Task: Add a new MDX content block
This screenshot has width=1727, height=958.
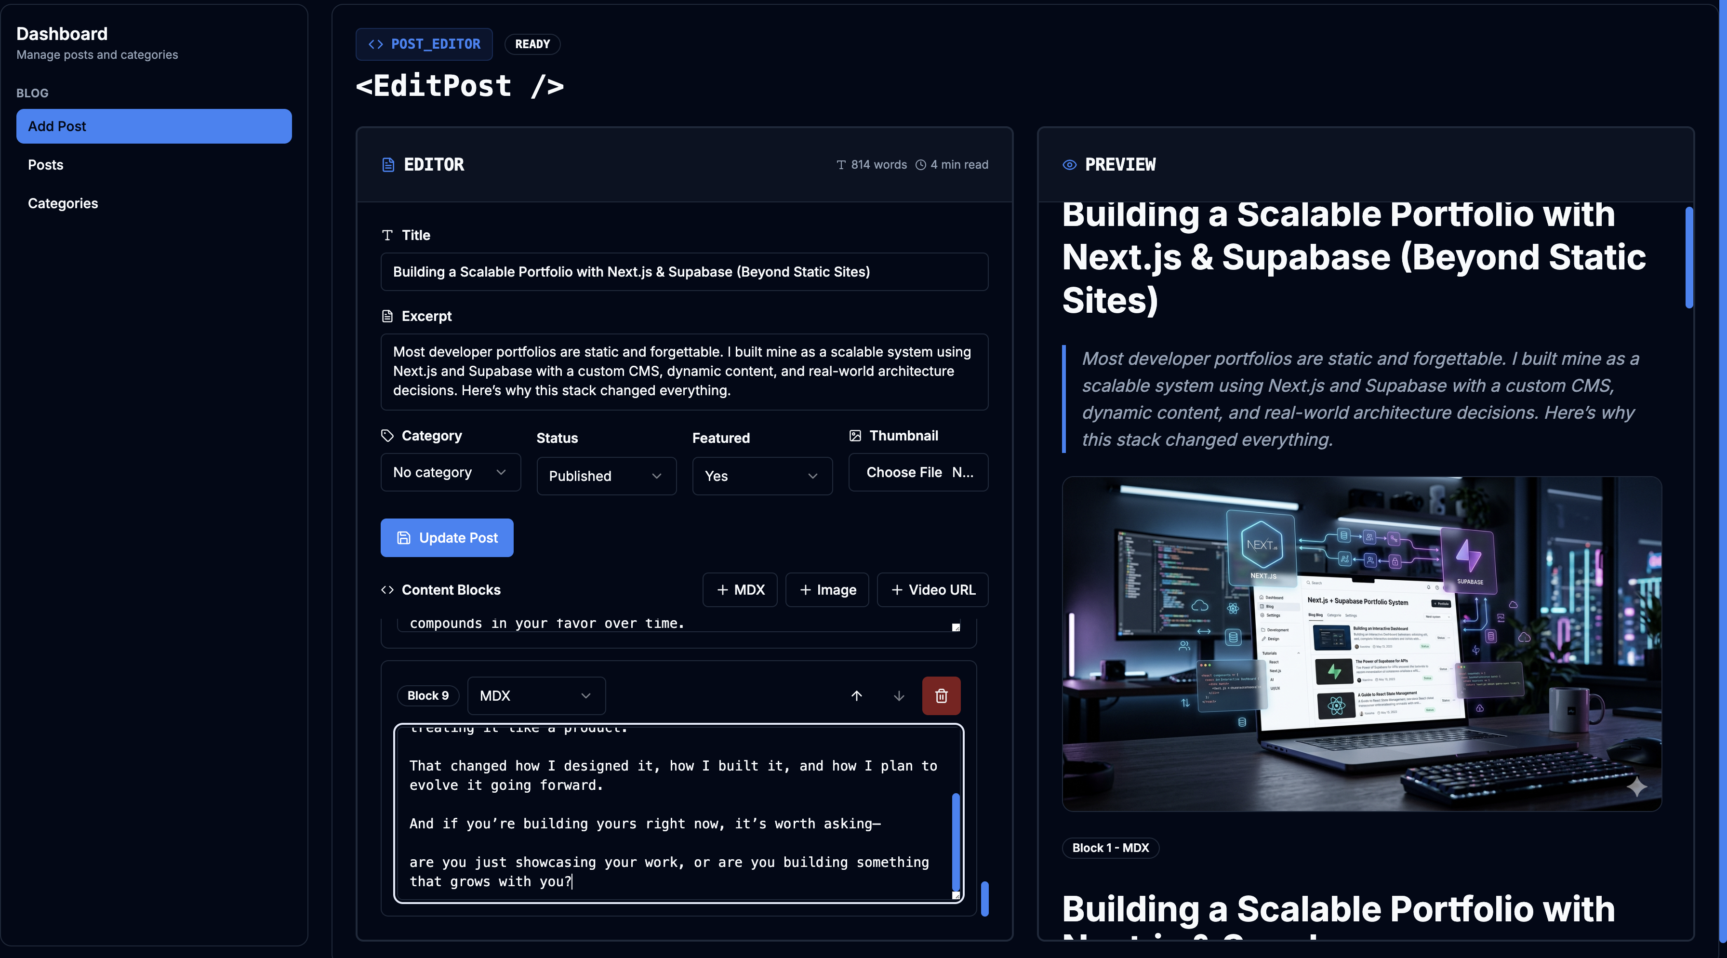Action: coord(740,590)
